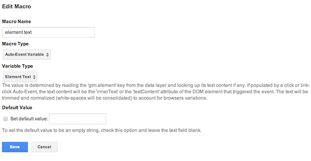The height and width of the screenshot is (161, 311).
Task: Click the 'Edit Macro' page heading
Action: coord(16,6)
